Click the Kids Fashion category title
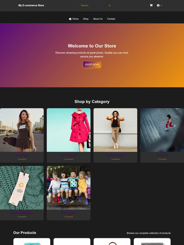184x245 pixels. coord(68,213)
